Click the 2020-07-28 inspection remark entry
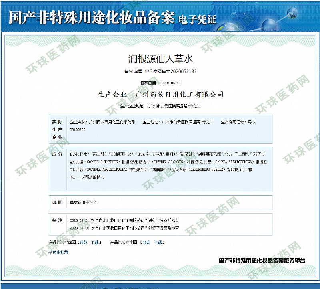320x289 pixels. (x=124, y=228)
